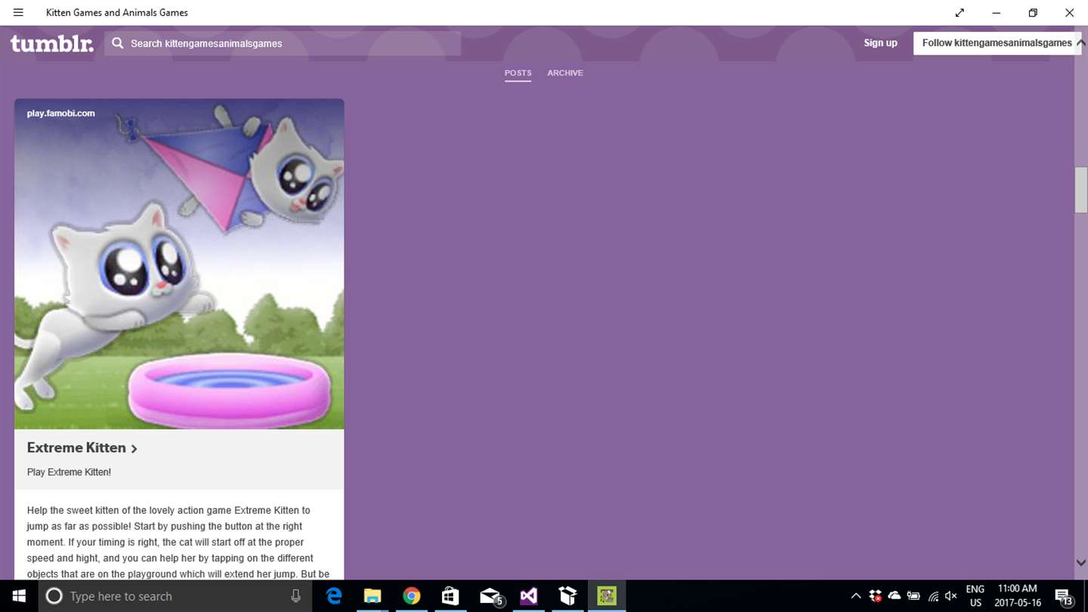Screen dimensions: 1088x612
Task: Search kittengamesanimalsgames field
Action: [283, 43]
